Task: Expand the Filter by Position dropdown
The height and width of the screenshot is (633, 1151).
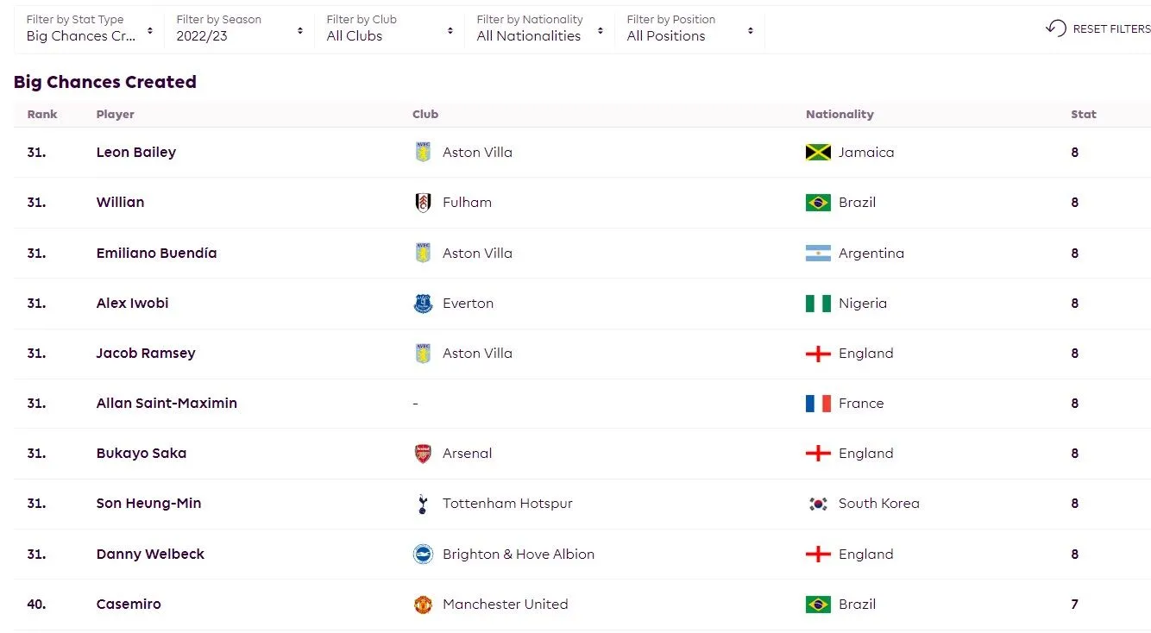Action: point(689,29)
